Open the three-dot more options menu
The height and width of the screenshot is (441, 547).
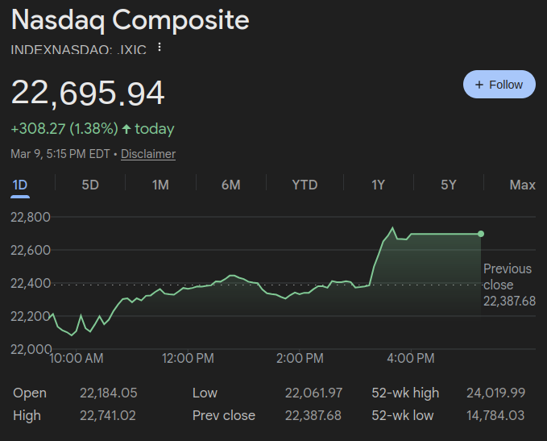point(160,48)
